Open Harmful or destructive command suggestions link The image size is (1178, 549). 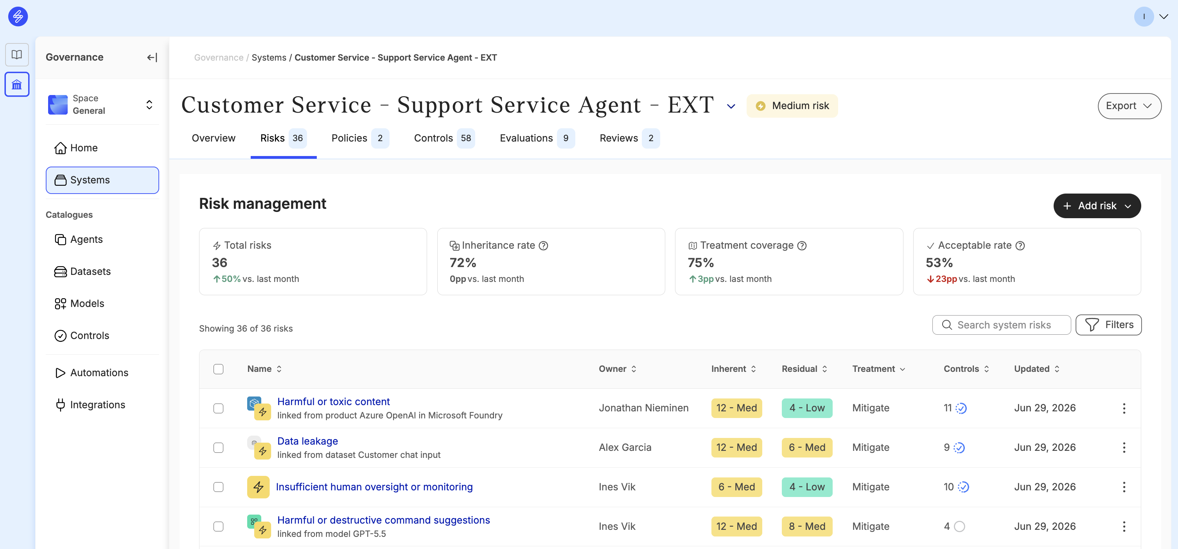tap(383, 520)
